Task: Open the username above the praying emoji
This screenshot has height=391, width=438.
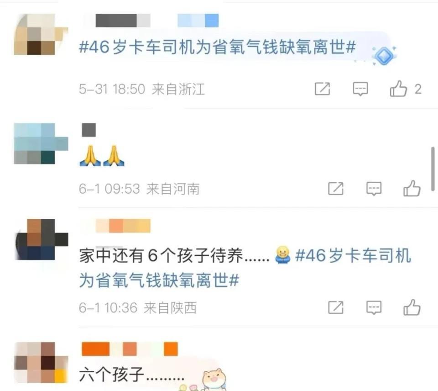Action: (89, 130)
